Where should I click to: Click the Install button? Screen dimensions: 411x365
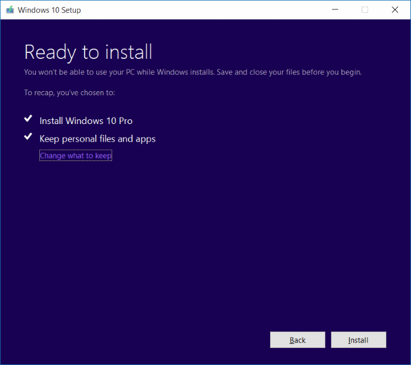(x=358, y=340)
